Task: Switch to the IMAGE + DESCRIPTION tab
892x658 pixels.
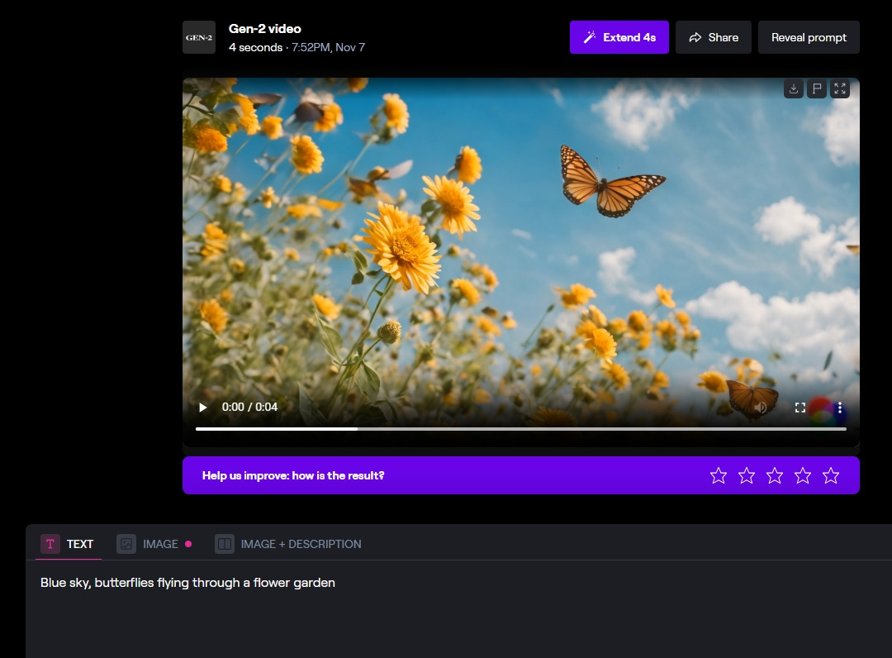Action: point(288,544)
